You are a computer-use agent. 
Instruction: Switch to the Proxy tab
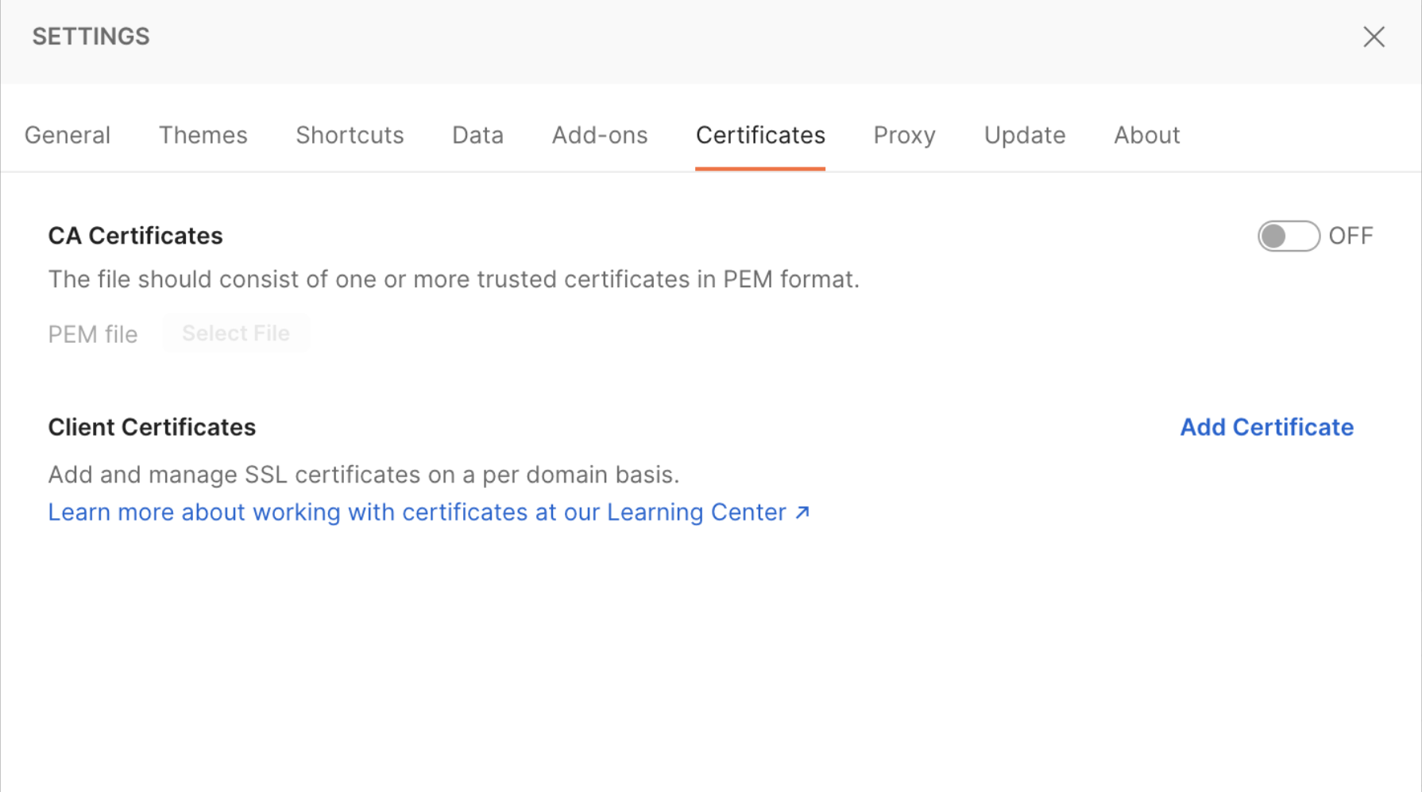click(x=904, y=135)
